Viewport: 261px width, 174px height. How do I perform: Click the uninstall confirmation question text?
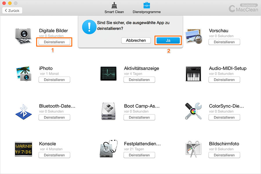pos(133,26)
